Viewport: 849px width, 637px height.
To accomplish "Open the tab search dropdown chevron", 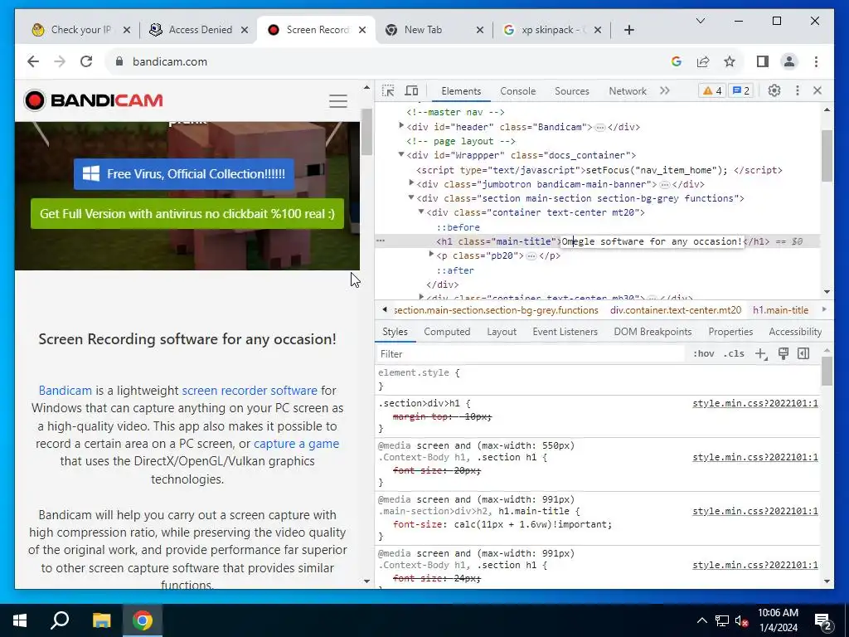I will [700, 21].
